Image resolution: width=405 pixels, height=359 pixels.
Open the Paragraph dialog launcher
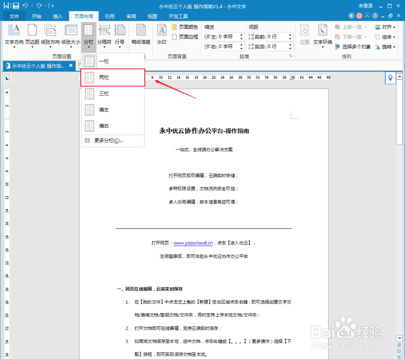pyautogui.click(x=290, y=56)
